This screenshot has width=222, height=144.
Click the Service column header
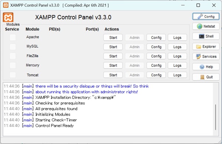[12, 29]
